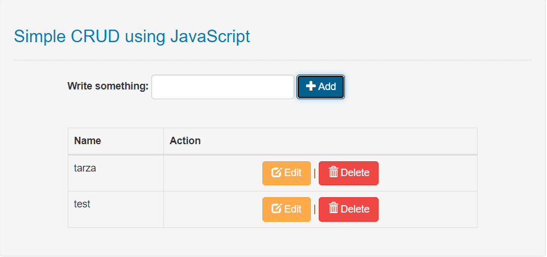The image size is (547, 257).
Task: Click the Write something label
Action: tap(108, 87)
